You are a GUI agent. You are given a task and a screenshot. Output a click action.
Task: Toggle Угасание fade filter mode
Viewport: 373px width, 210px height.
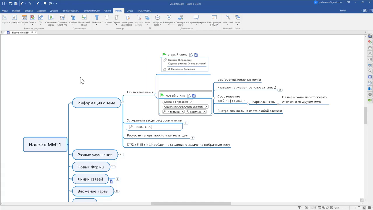(107, 20)
